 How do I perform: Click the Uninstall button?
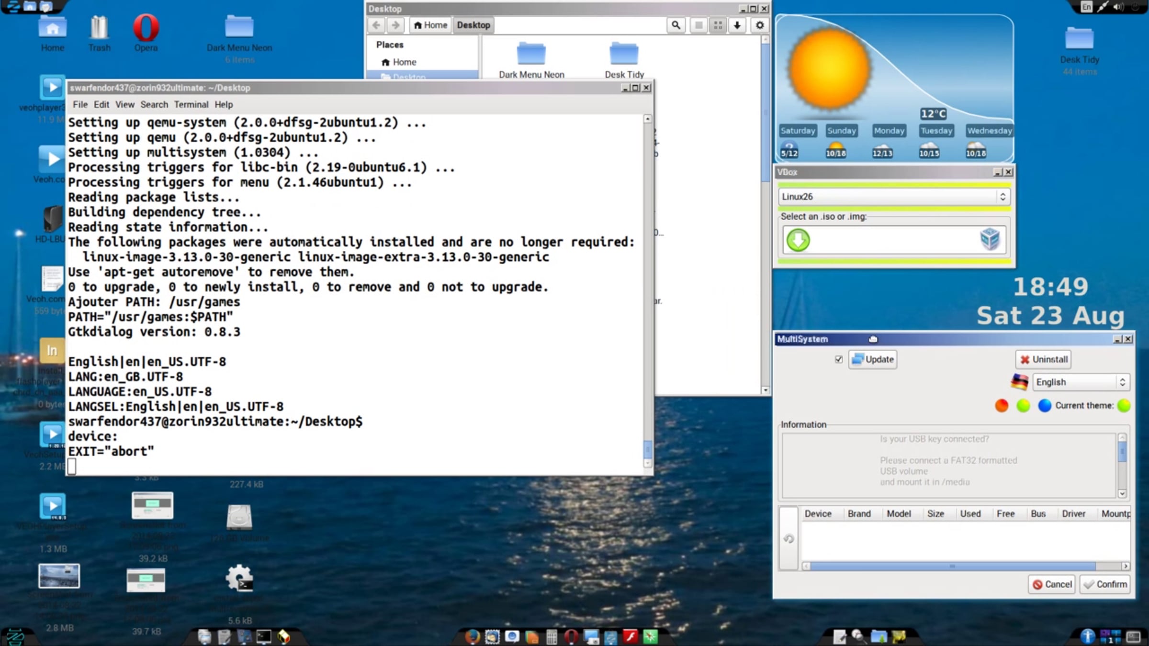click(1043, 359)
